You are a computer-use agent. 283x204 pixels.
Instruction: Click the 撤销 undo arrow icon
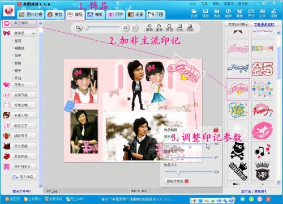[x=149, y=28]
